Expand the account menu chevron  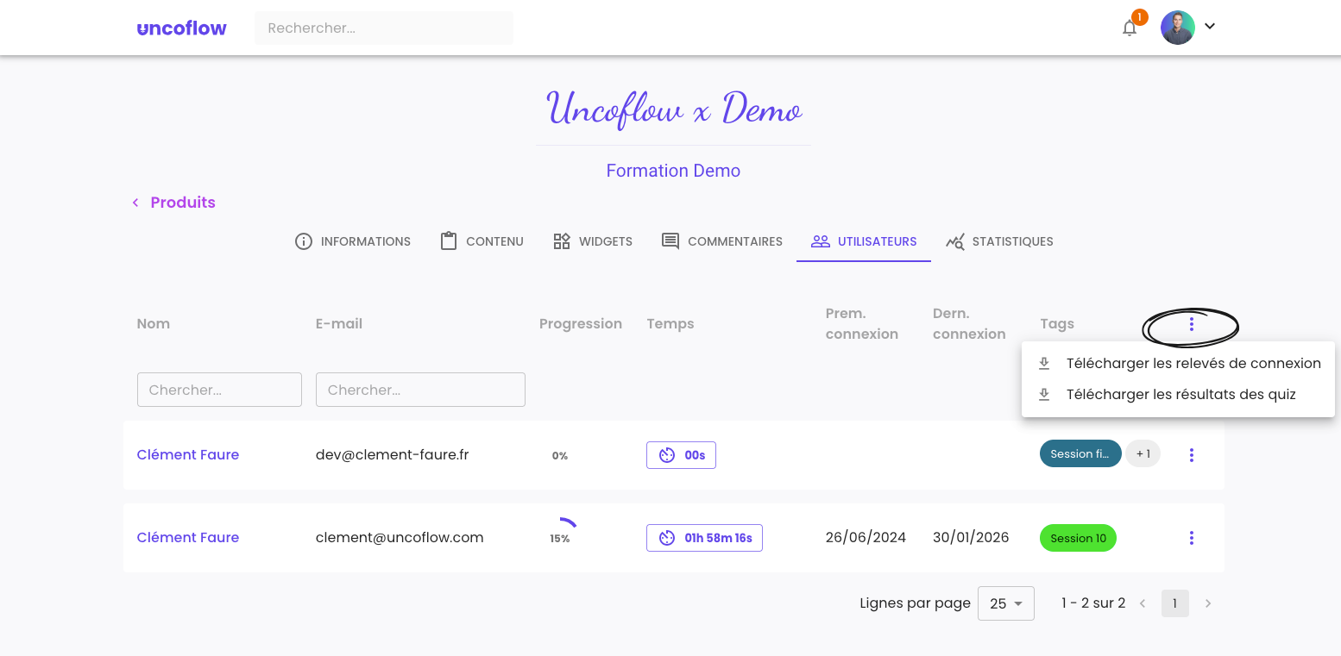(1210, 26)
